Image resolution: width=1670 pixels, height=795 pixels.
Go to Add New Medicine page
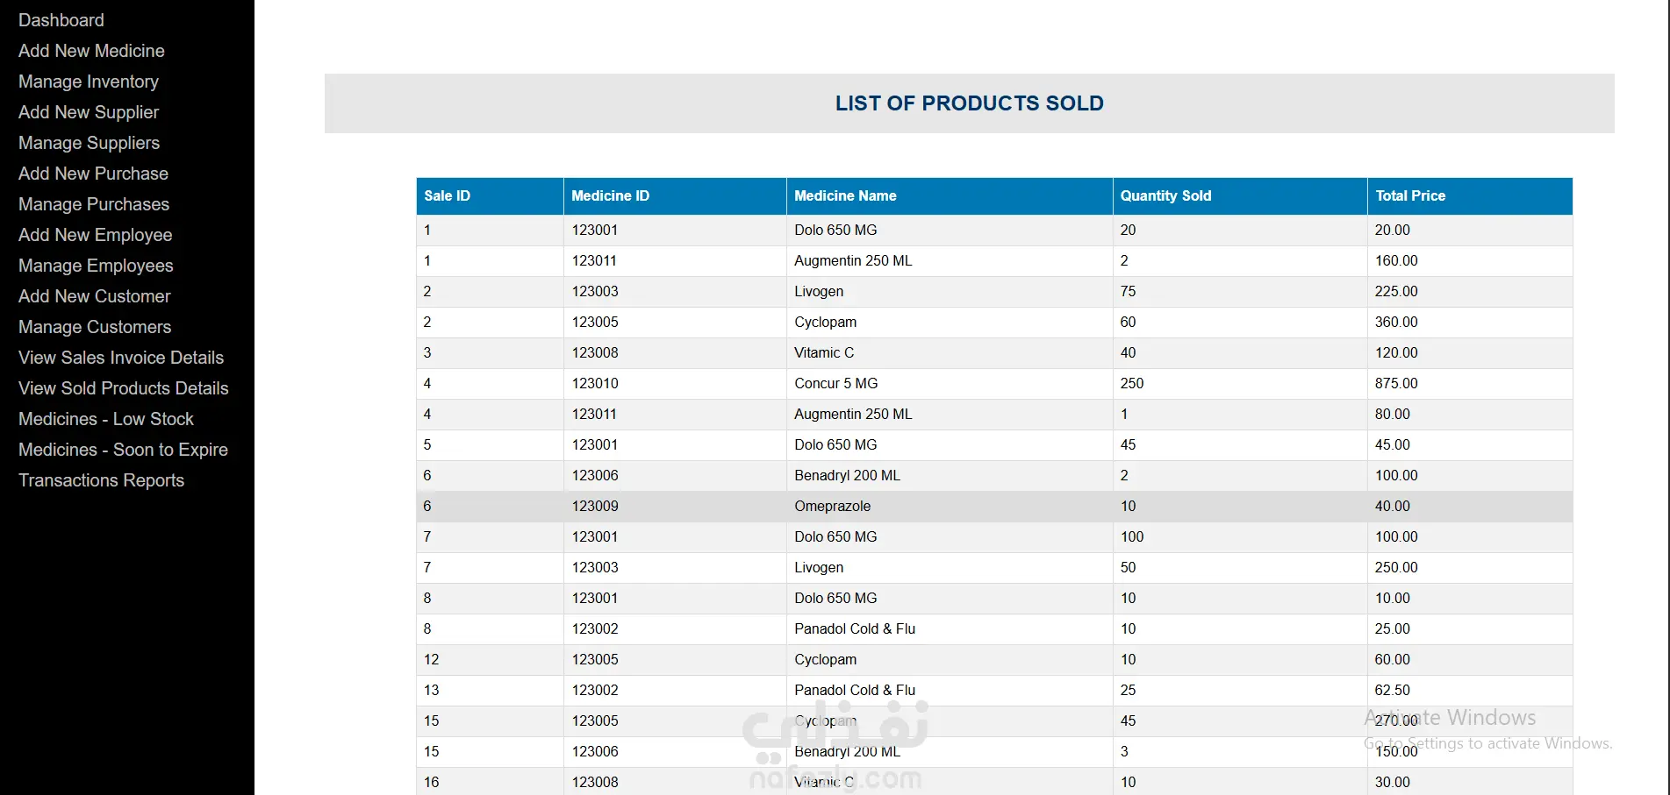[x=91, y=51]
